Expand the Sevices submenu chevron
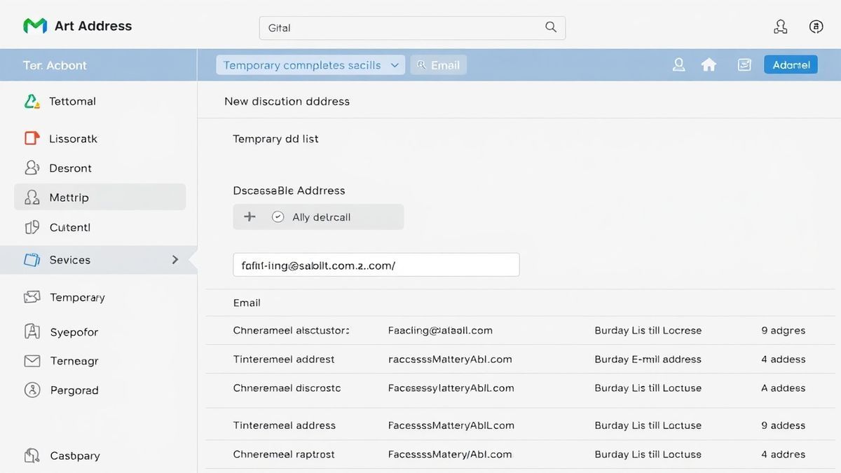The image size is (841, 473). pyautogui.click(x=175, y=260)
